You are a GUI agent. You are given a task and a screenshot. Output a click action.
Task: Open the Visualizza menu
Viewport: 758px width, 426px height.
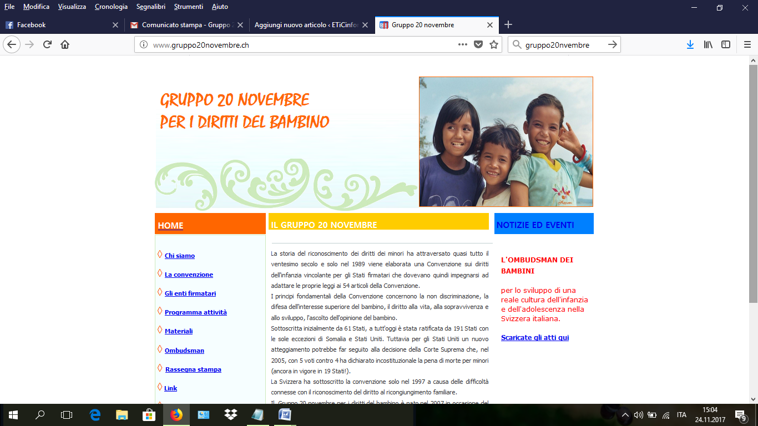pos(72,7)
